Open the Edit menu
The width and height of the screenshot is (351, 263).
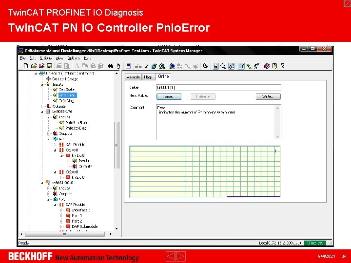pyautogui.click(x=33, y=58)
